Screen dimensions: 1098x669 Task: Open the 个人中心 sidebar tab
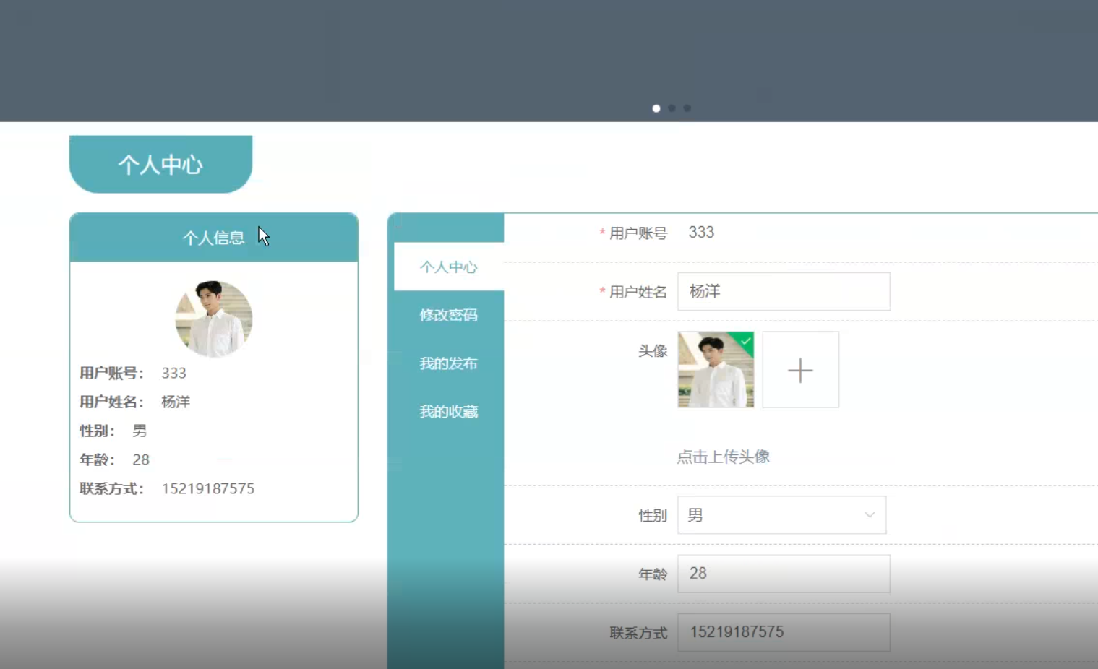click(x=448, y=267)
